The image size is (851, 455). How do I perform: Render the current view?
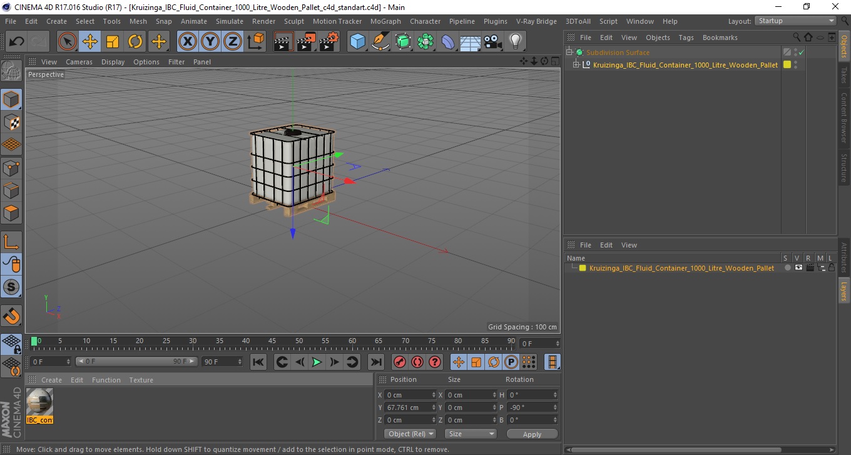[x=283, y=42]
